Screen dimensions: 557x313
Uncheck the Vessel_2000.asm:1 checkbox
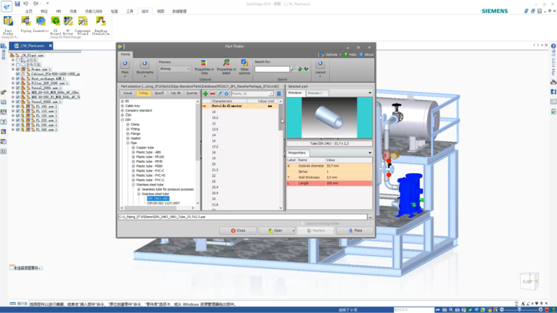(x=17, y=88)
